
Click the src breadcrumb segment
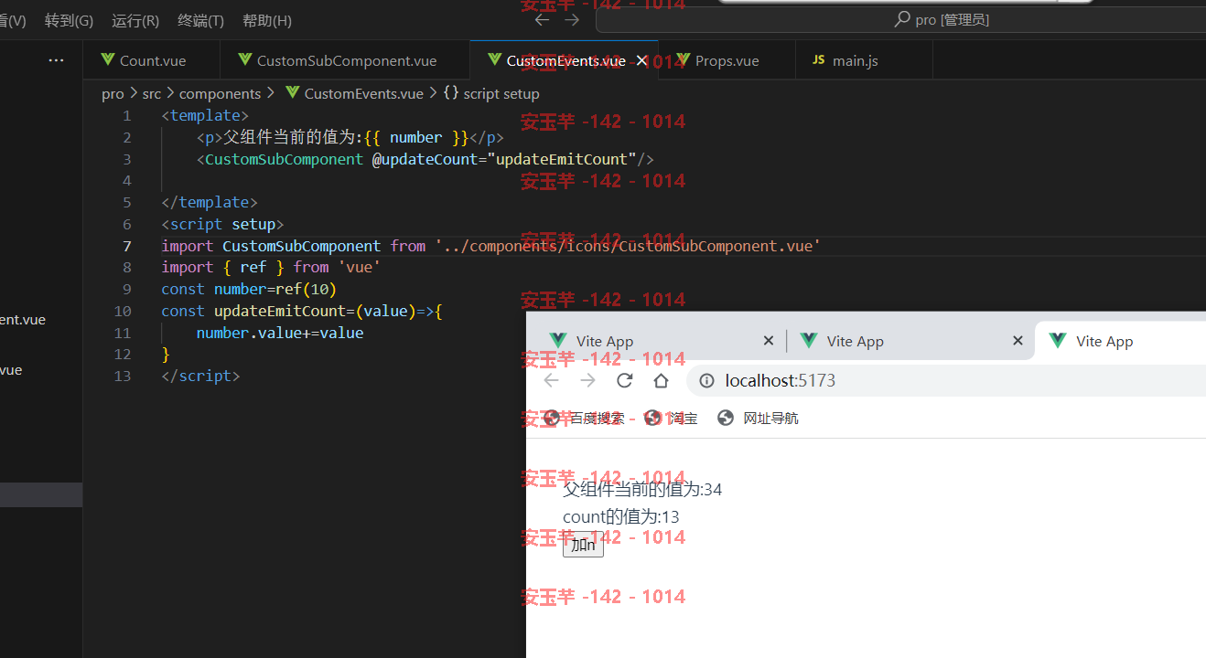[x=151, y=93]
